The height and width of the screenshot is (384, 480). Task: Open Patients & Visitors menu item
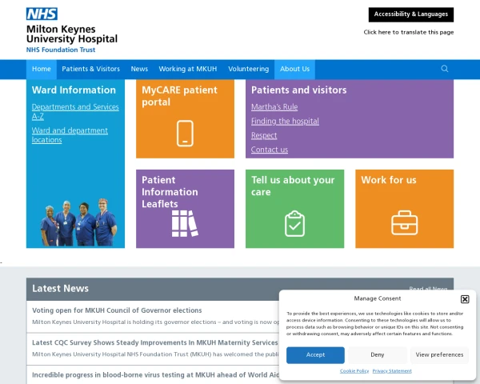click(90, 69)
